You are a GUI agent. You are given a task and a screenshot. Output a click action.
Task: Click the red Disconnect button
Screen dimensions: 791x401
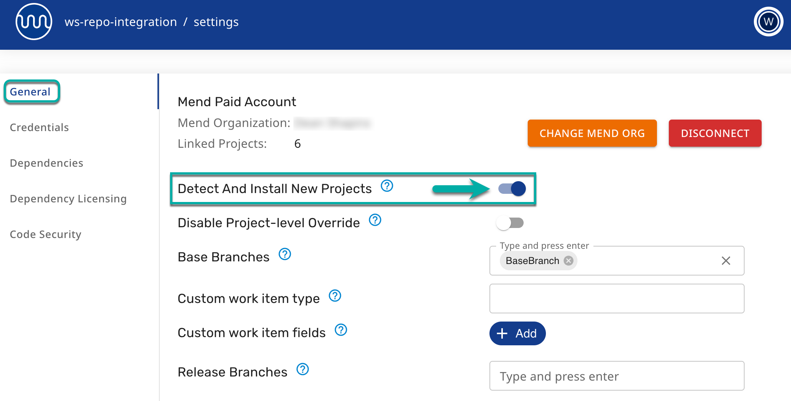point(715,133)
